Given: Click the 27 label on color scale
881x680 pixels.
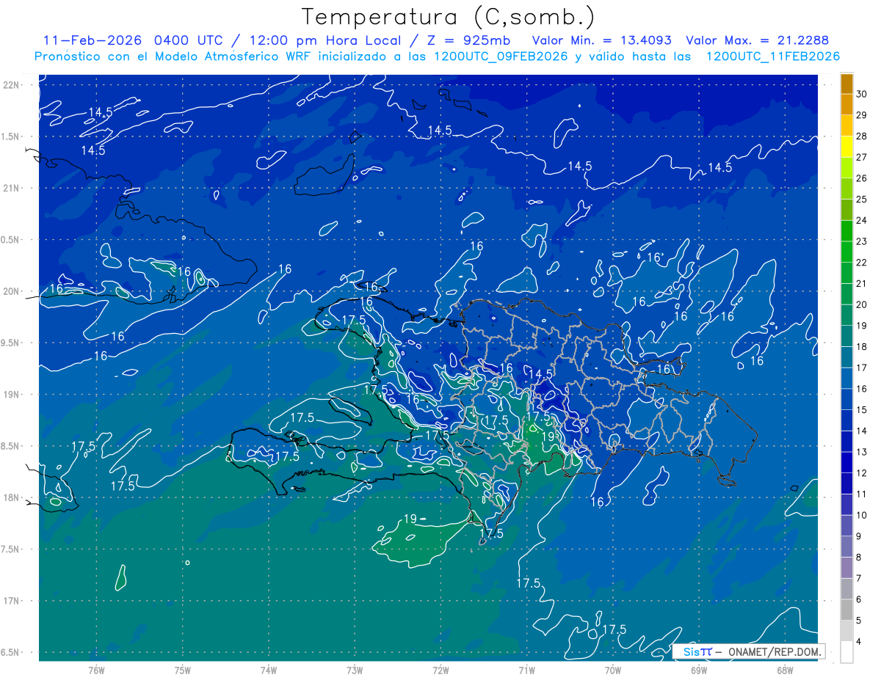Looking at the screenshot, I should pos(862,157).
